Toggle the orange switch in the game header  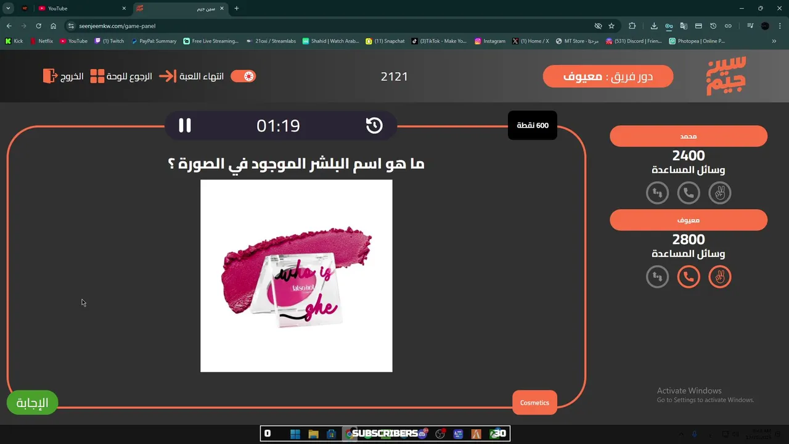[243, 76]
